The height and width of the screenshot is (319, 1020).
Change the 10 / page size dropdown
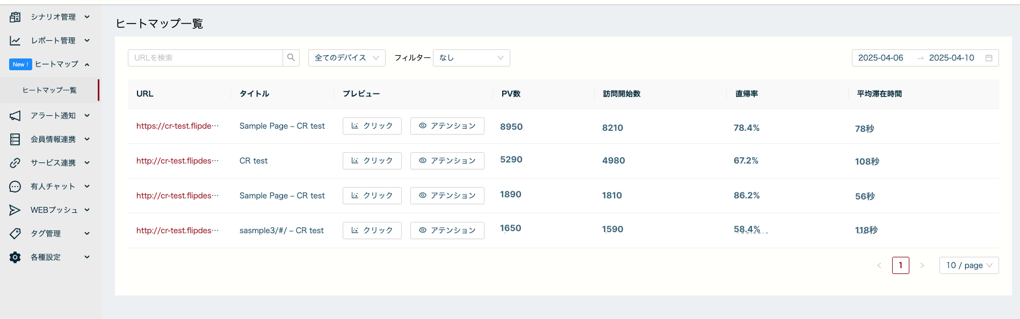(968, 265)
